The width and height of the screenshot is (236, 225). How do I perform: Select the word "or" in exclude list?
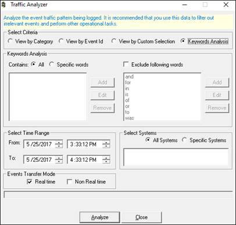tap(127, 106)
